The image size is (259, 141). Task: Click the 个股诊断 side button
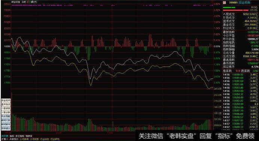coord(6,112)
